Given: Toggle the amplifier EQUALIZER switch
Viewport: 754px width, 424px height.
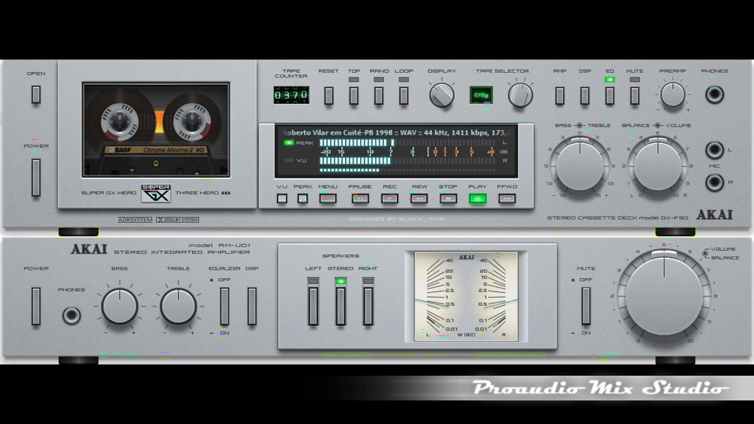Looking at the screenshot, I should coord(224,306).
